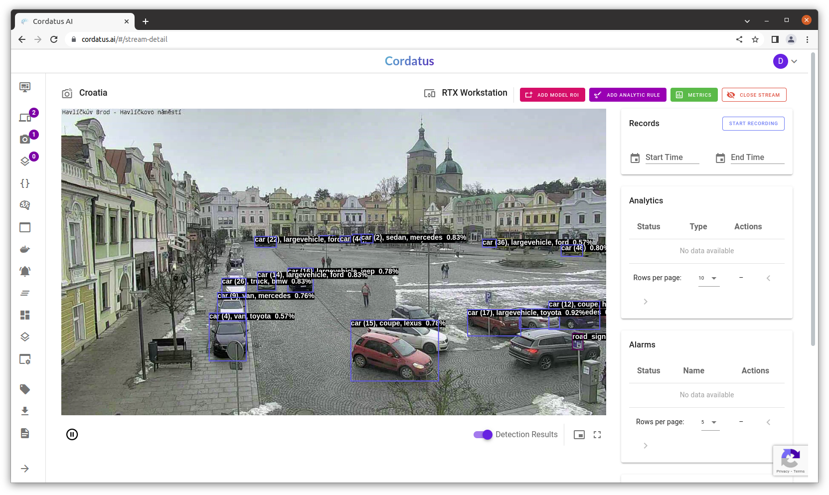Reload the page
The height and width of the screenshot is (495, 829).
54,39
